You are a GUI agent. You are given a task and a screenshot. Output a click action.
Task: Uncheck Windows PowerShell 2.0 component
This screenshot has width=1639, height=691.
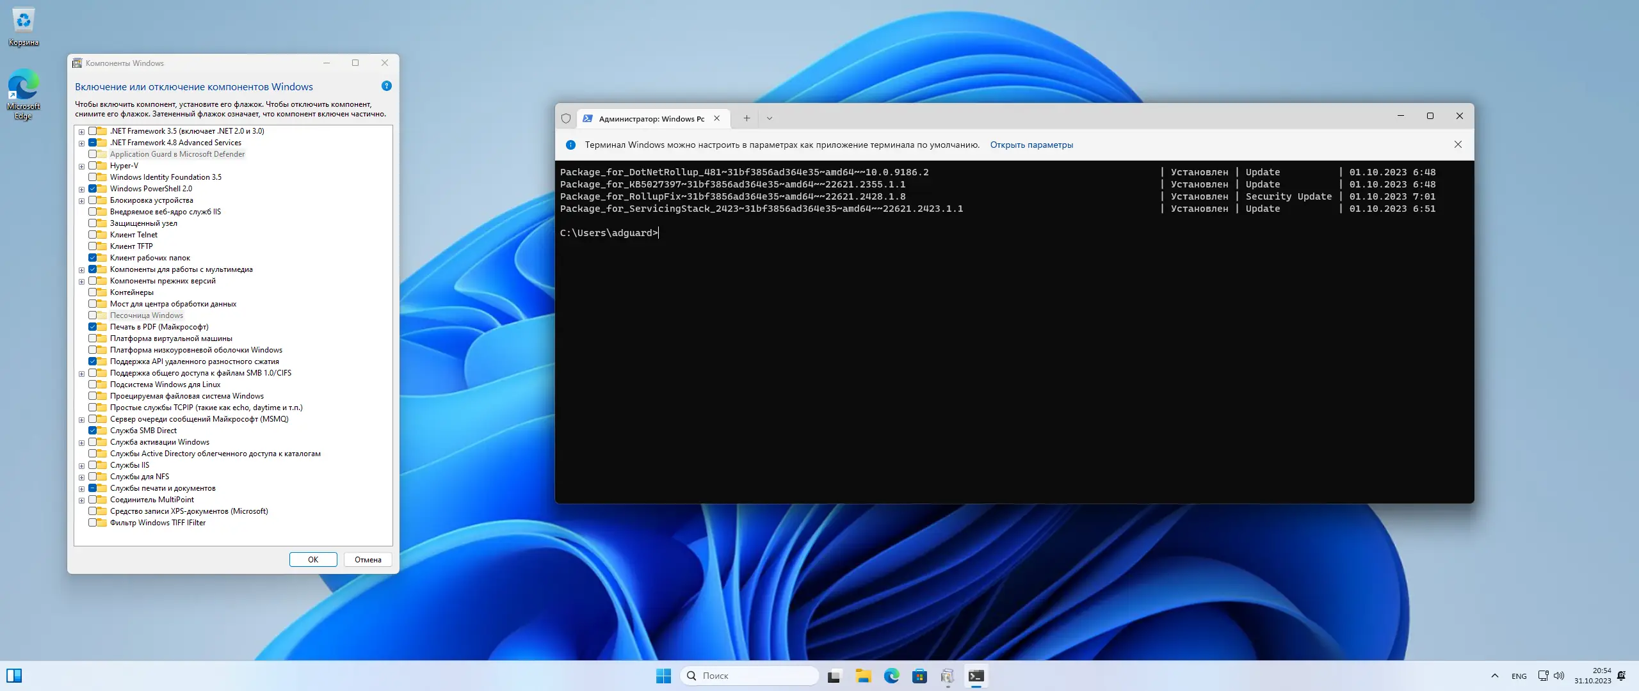click(x=93, y=189)
